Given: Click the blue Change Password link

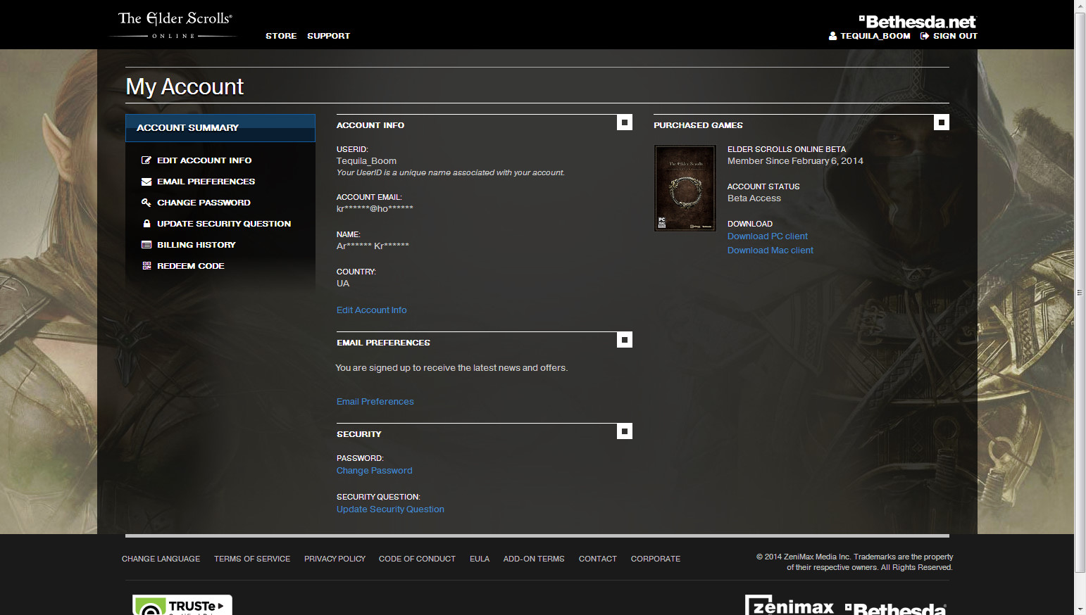Looking at the screenshot, I should point(374,471).
